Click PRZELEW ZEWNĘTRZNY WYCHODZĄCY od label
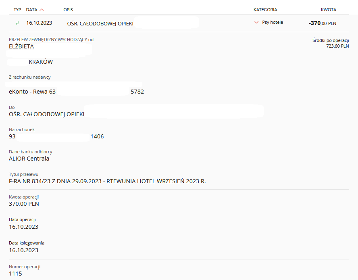 coord(51,40)
